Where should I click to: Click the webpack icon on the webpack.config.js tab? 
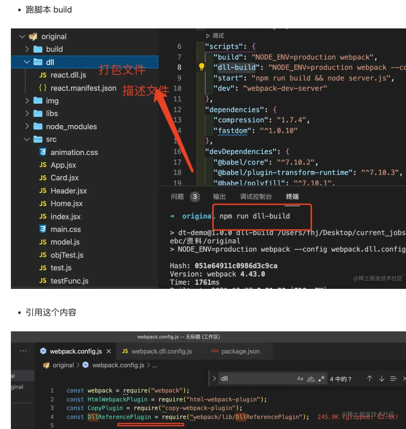pos(43,351)
